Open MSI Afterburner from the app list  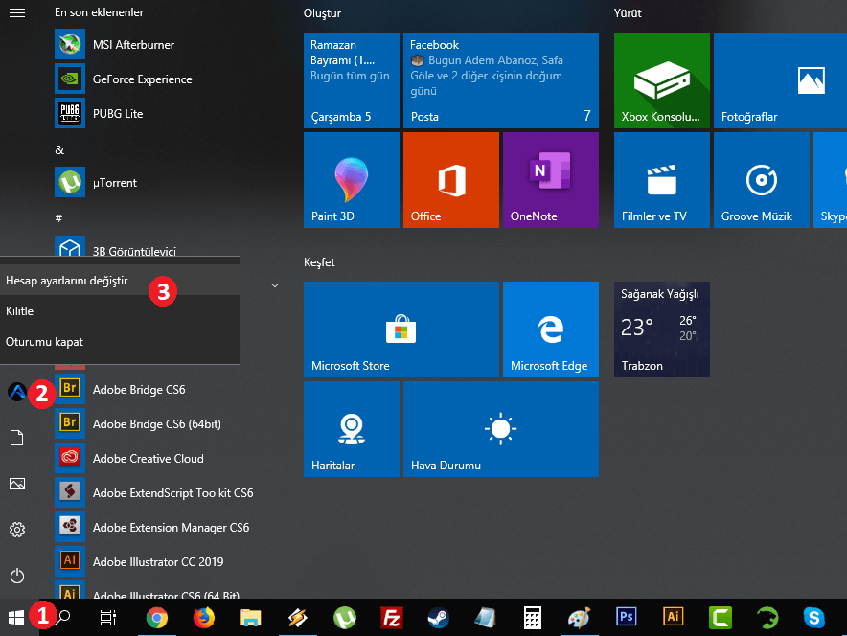[x=133, y=45]
